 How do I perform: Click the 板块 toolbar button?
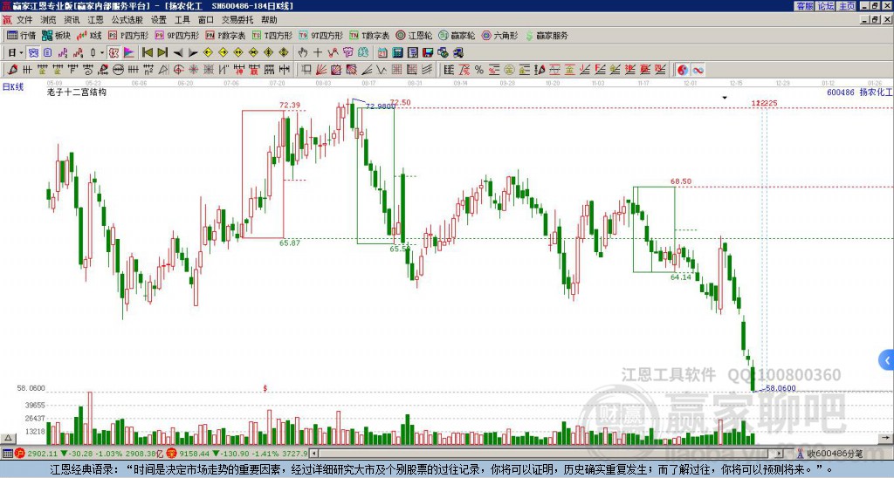point(56,35)
